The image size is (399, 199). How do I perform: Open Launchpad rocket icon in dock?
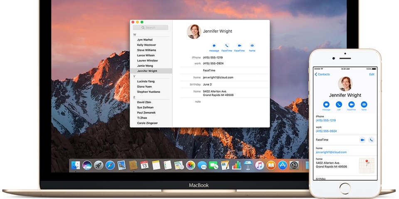[x=99, y=165]
